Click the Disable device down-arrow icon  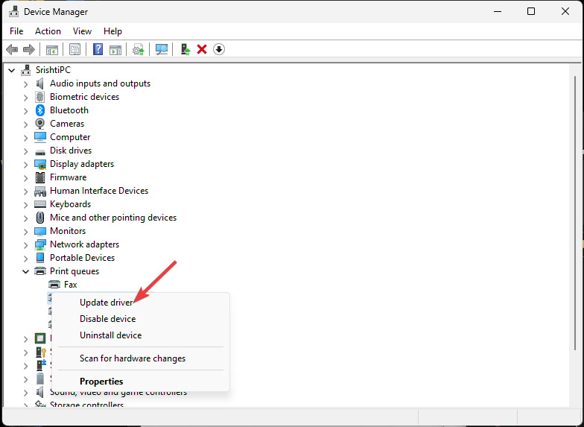[219, 49]
